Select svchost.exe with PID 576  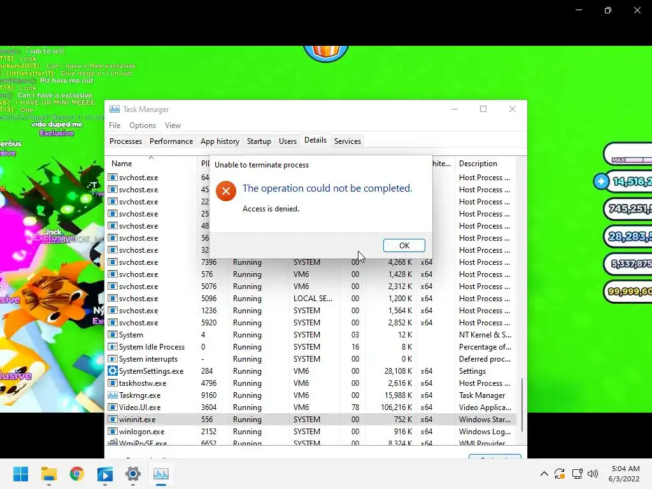coord(311,274)
